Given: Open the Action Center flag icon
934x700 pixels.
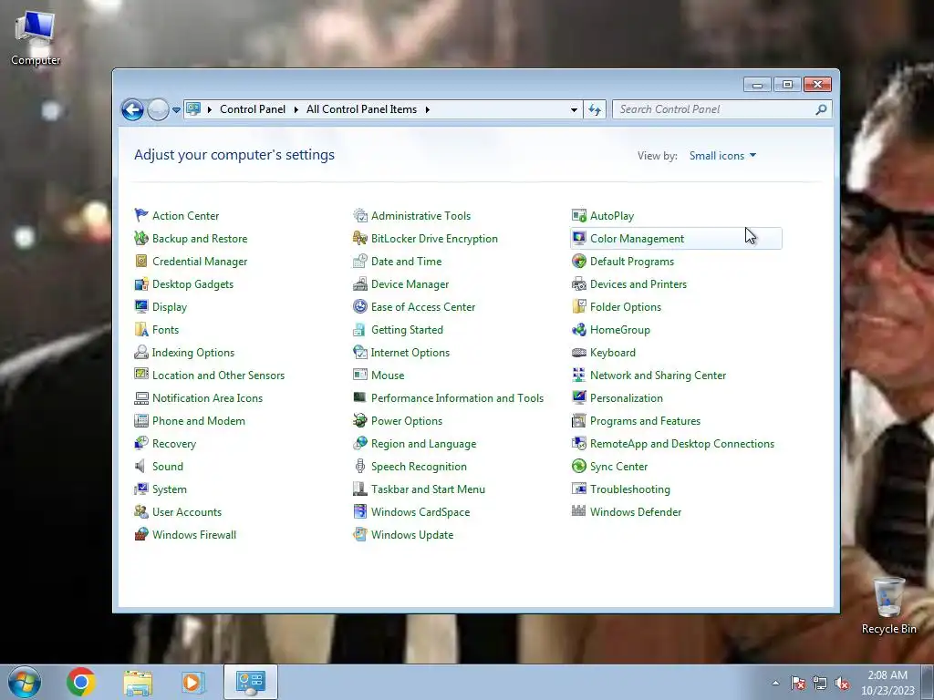Looking at the screenshot, I should pos(141,215).
